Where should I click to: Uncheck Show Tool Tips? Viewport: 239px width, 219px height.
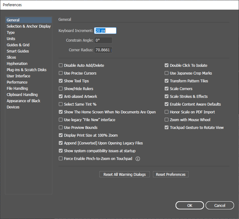(x=61, y=81)
